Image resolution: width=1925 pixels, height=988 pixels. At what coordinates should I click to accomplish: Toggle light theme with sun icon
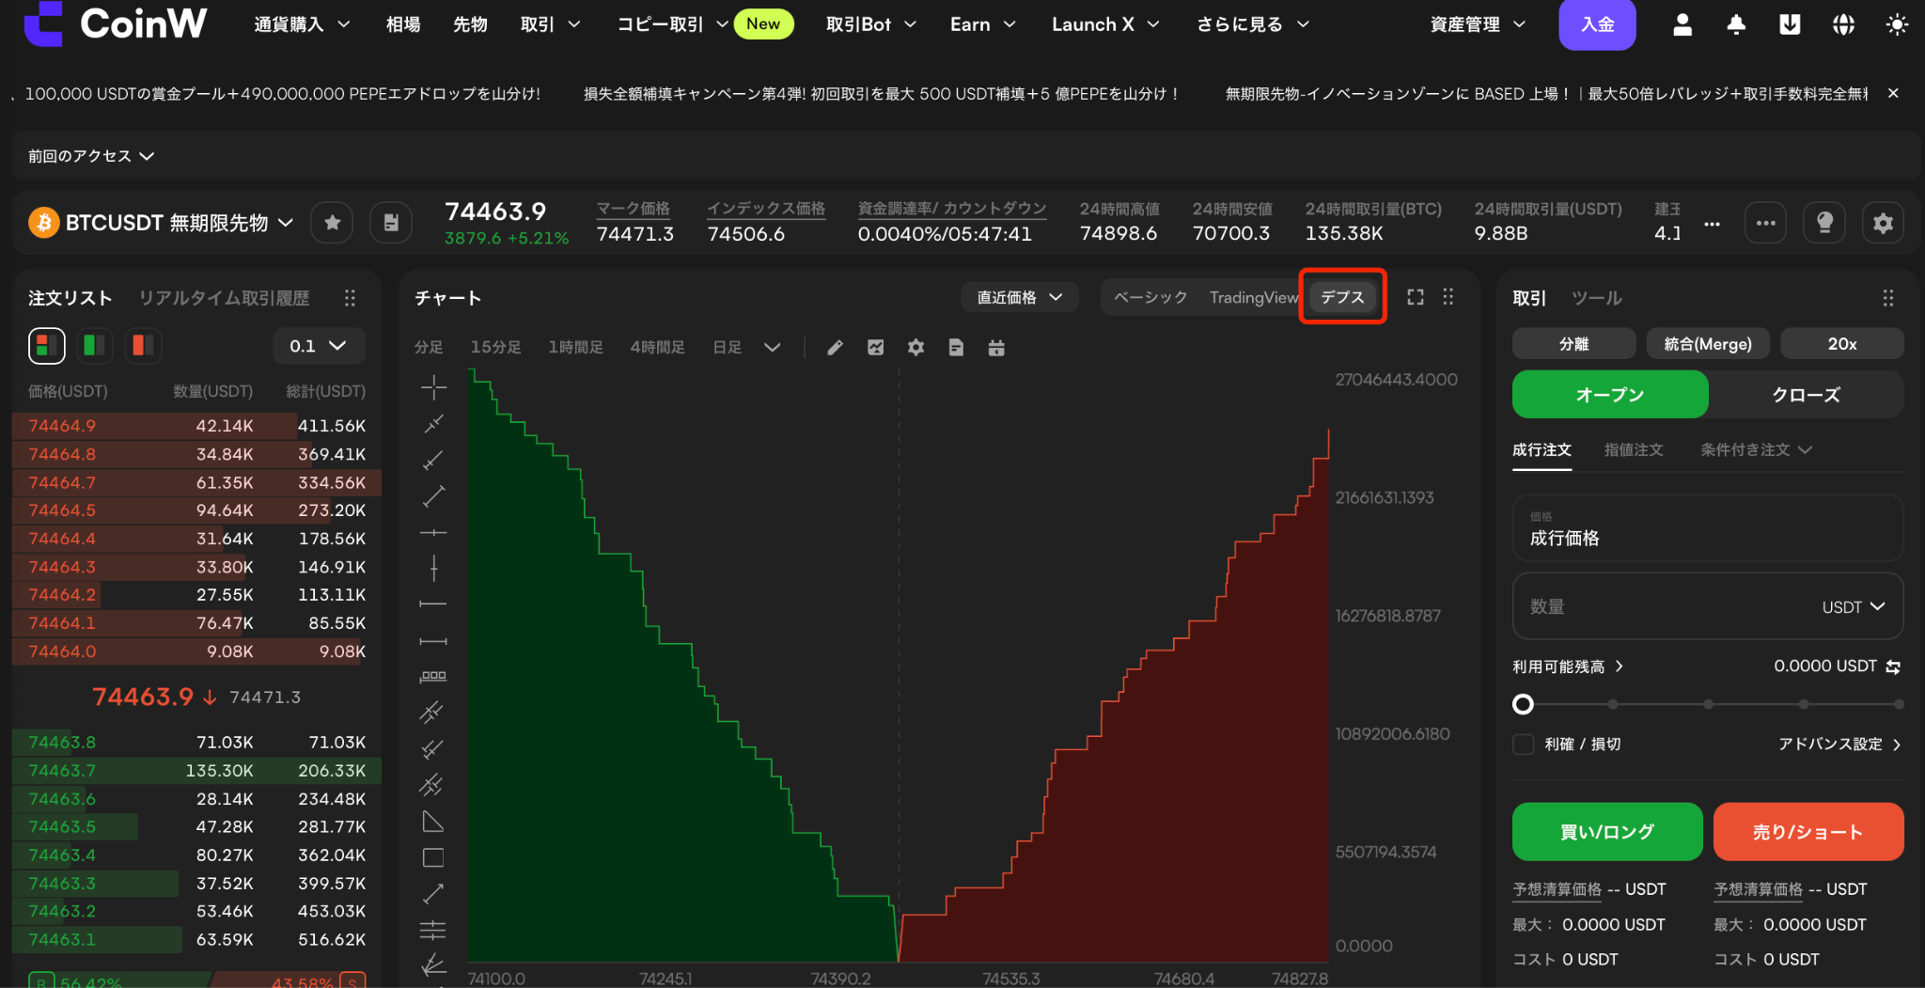(x=1897, y=24)
